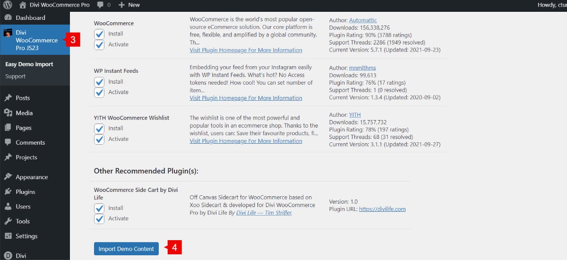Open Media library sidebar icon
Viewport: 567px width, 260px height.
(x=8, y=113)
